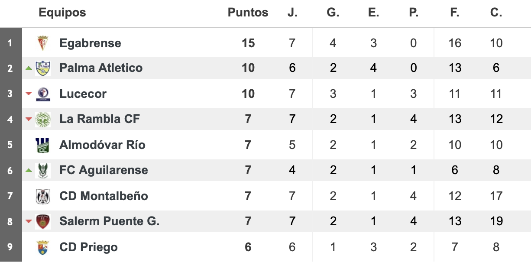Click the Puntos column header

tap(248, 13)
